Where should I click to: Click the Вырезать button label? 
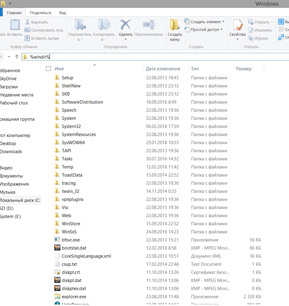click(x=39, y=22)
